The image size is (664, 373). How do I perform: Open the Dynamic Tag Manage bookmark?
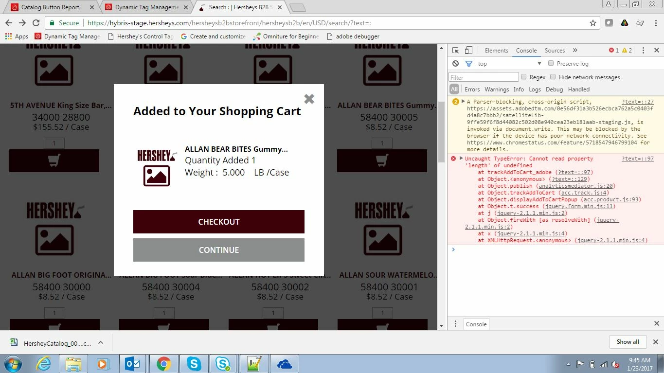point(68,36)
